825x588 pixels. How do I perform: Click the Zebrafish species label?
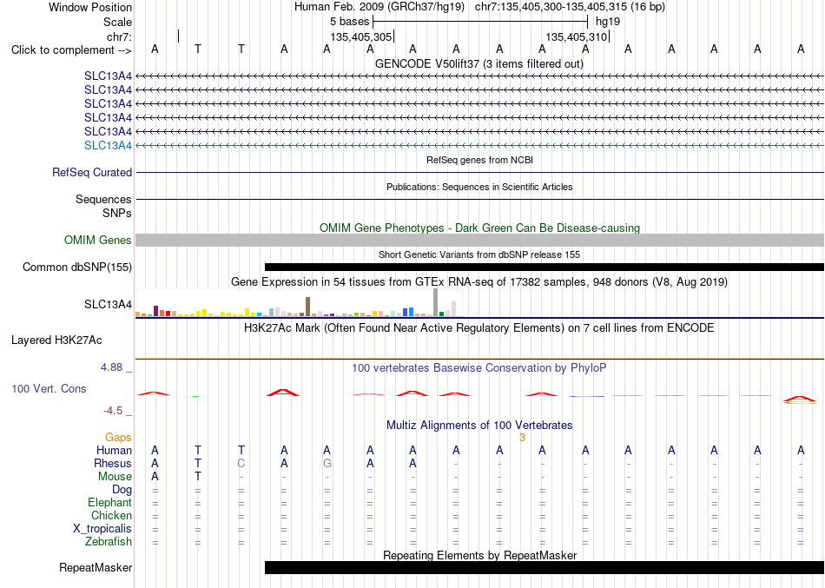tap(109, 541)
